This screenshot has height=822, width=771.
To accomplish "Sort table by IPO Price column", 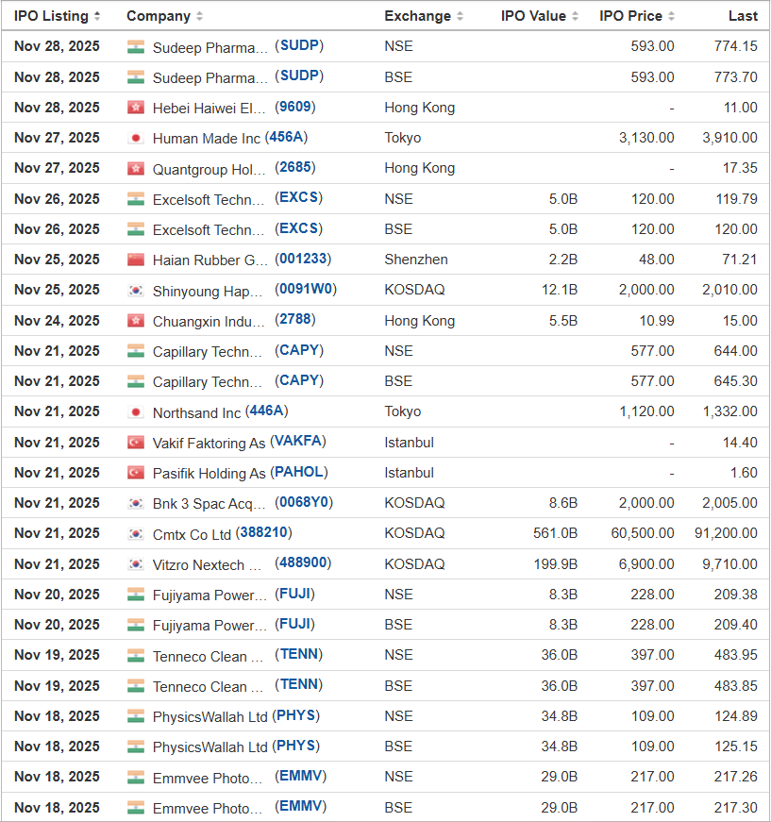I will [637, 16].
